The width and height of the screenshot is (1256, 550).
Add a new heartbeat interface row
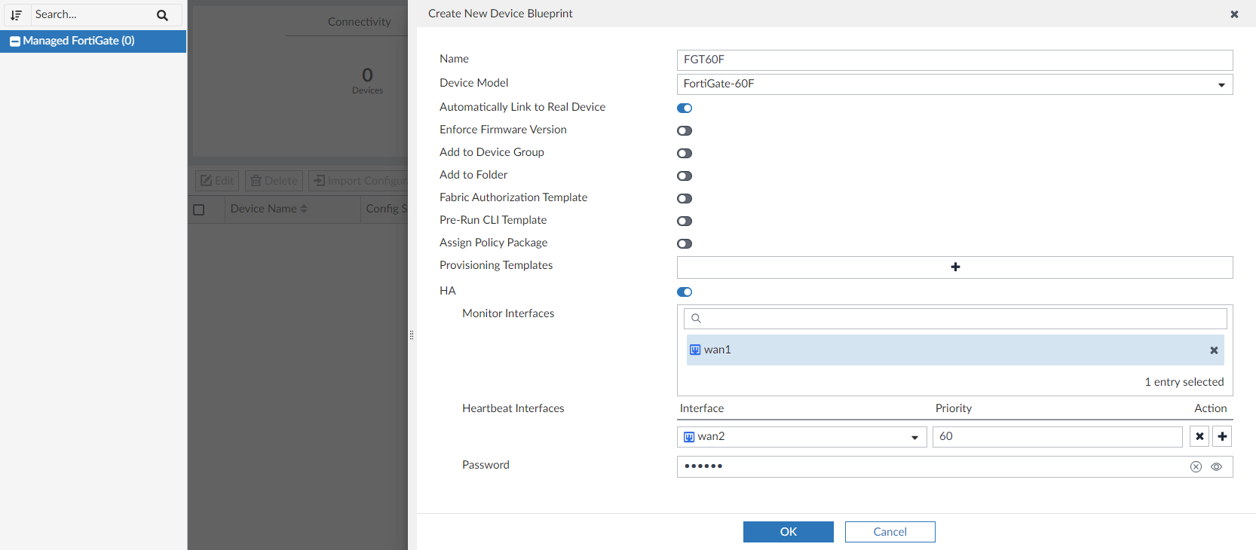1222,436
